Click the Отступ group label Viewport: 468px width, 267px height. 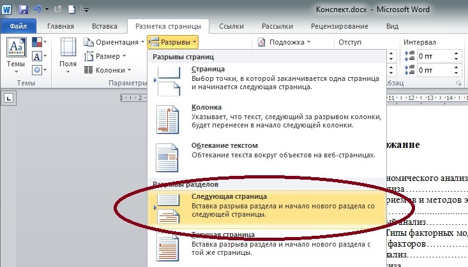(350, 42)
